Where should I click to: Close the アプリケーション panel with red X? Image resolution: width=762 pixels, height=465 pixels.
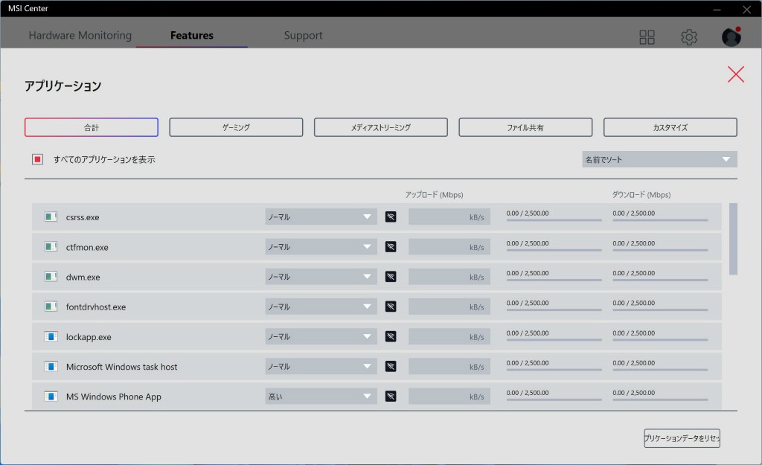point(735,74)
